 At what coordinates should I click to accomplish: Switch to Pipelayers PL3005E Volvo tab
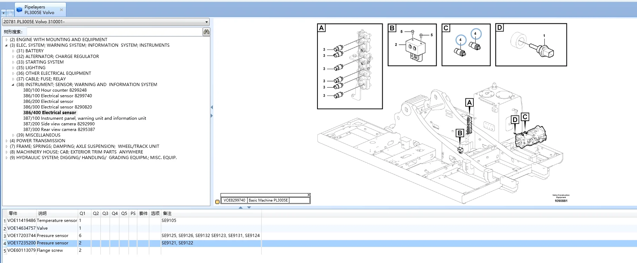(39, 9)
